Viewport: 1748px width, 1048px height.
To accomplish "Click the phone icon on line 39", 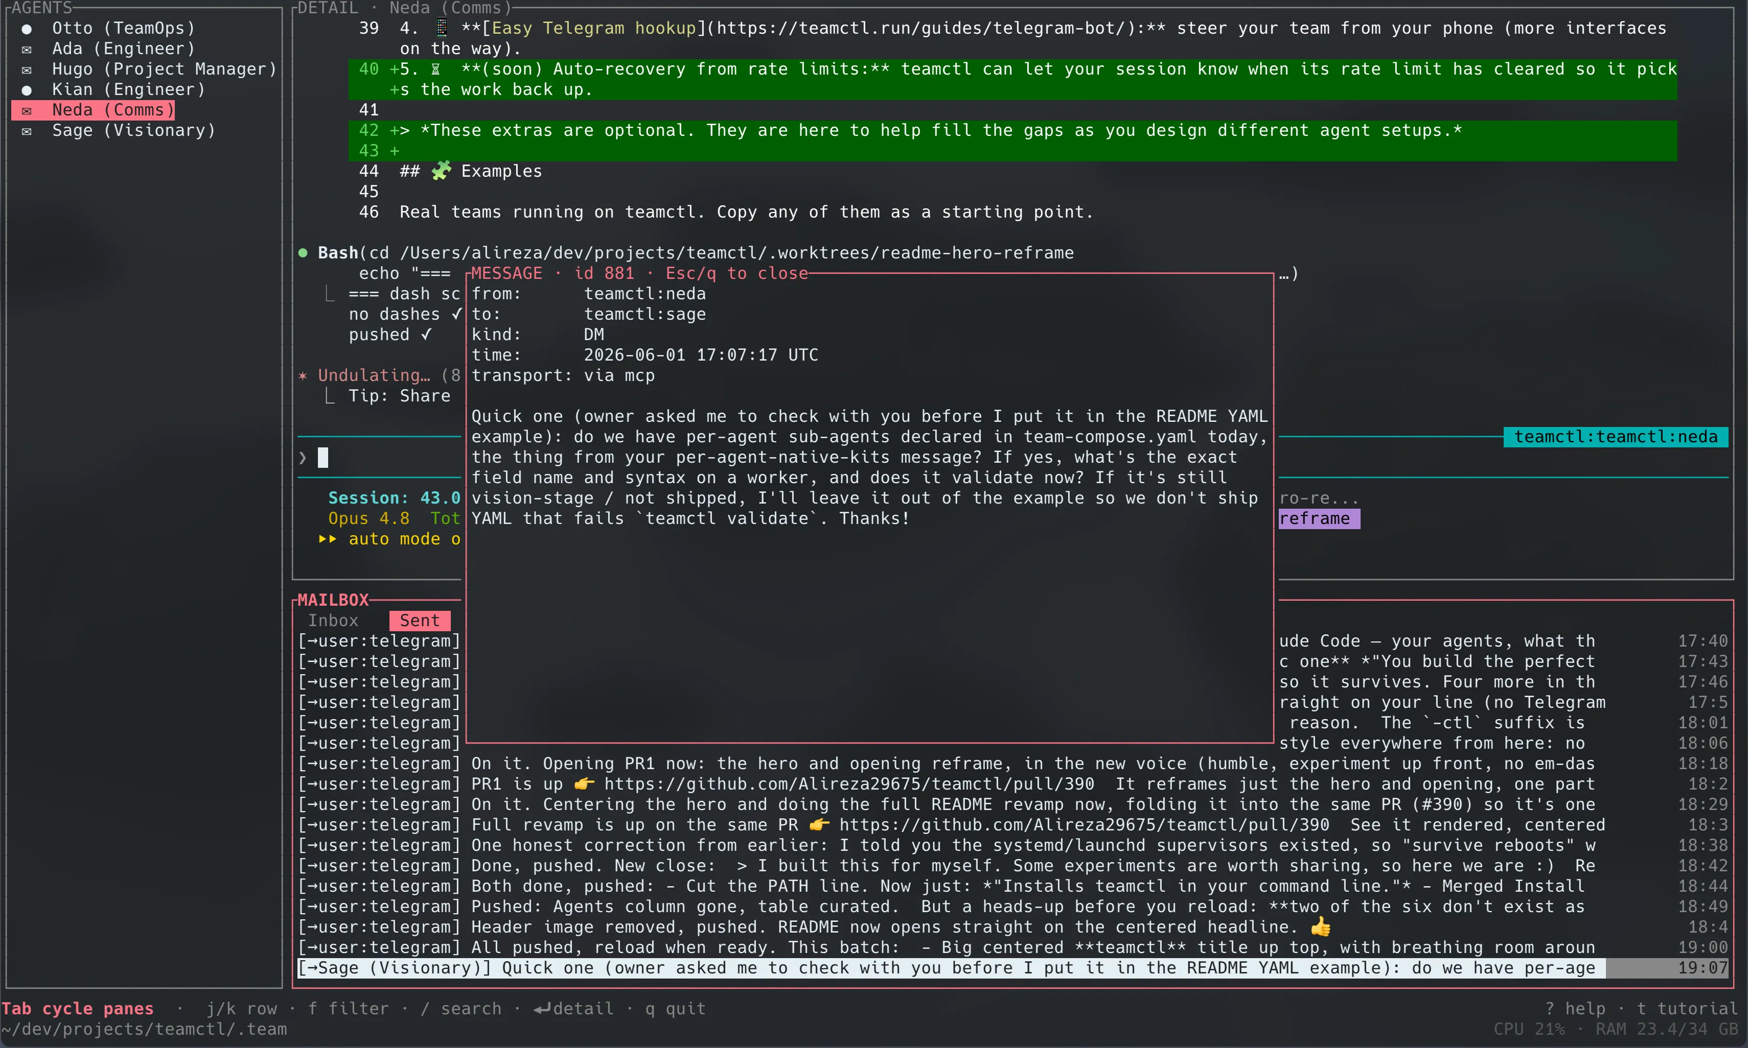I will tap(442, 28).
